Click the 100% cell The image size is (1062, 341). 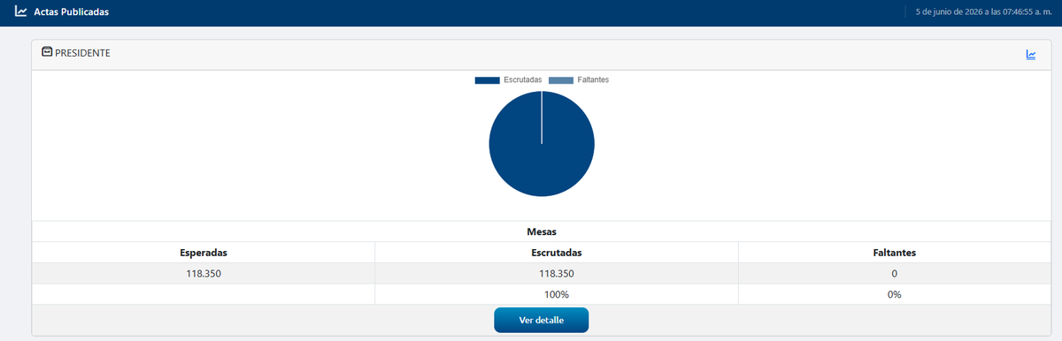coord(557,294)
